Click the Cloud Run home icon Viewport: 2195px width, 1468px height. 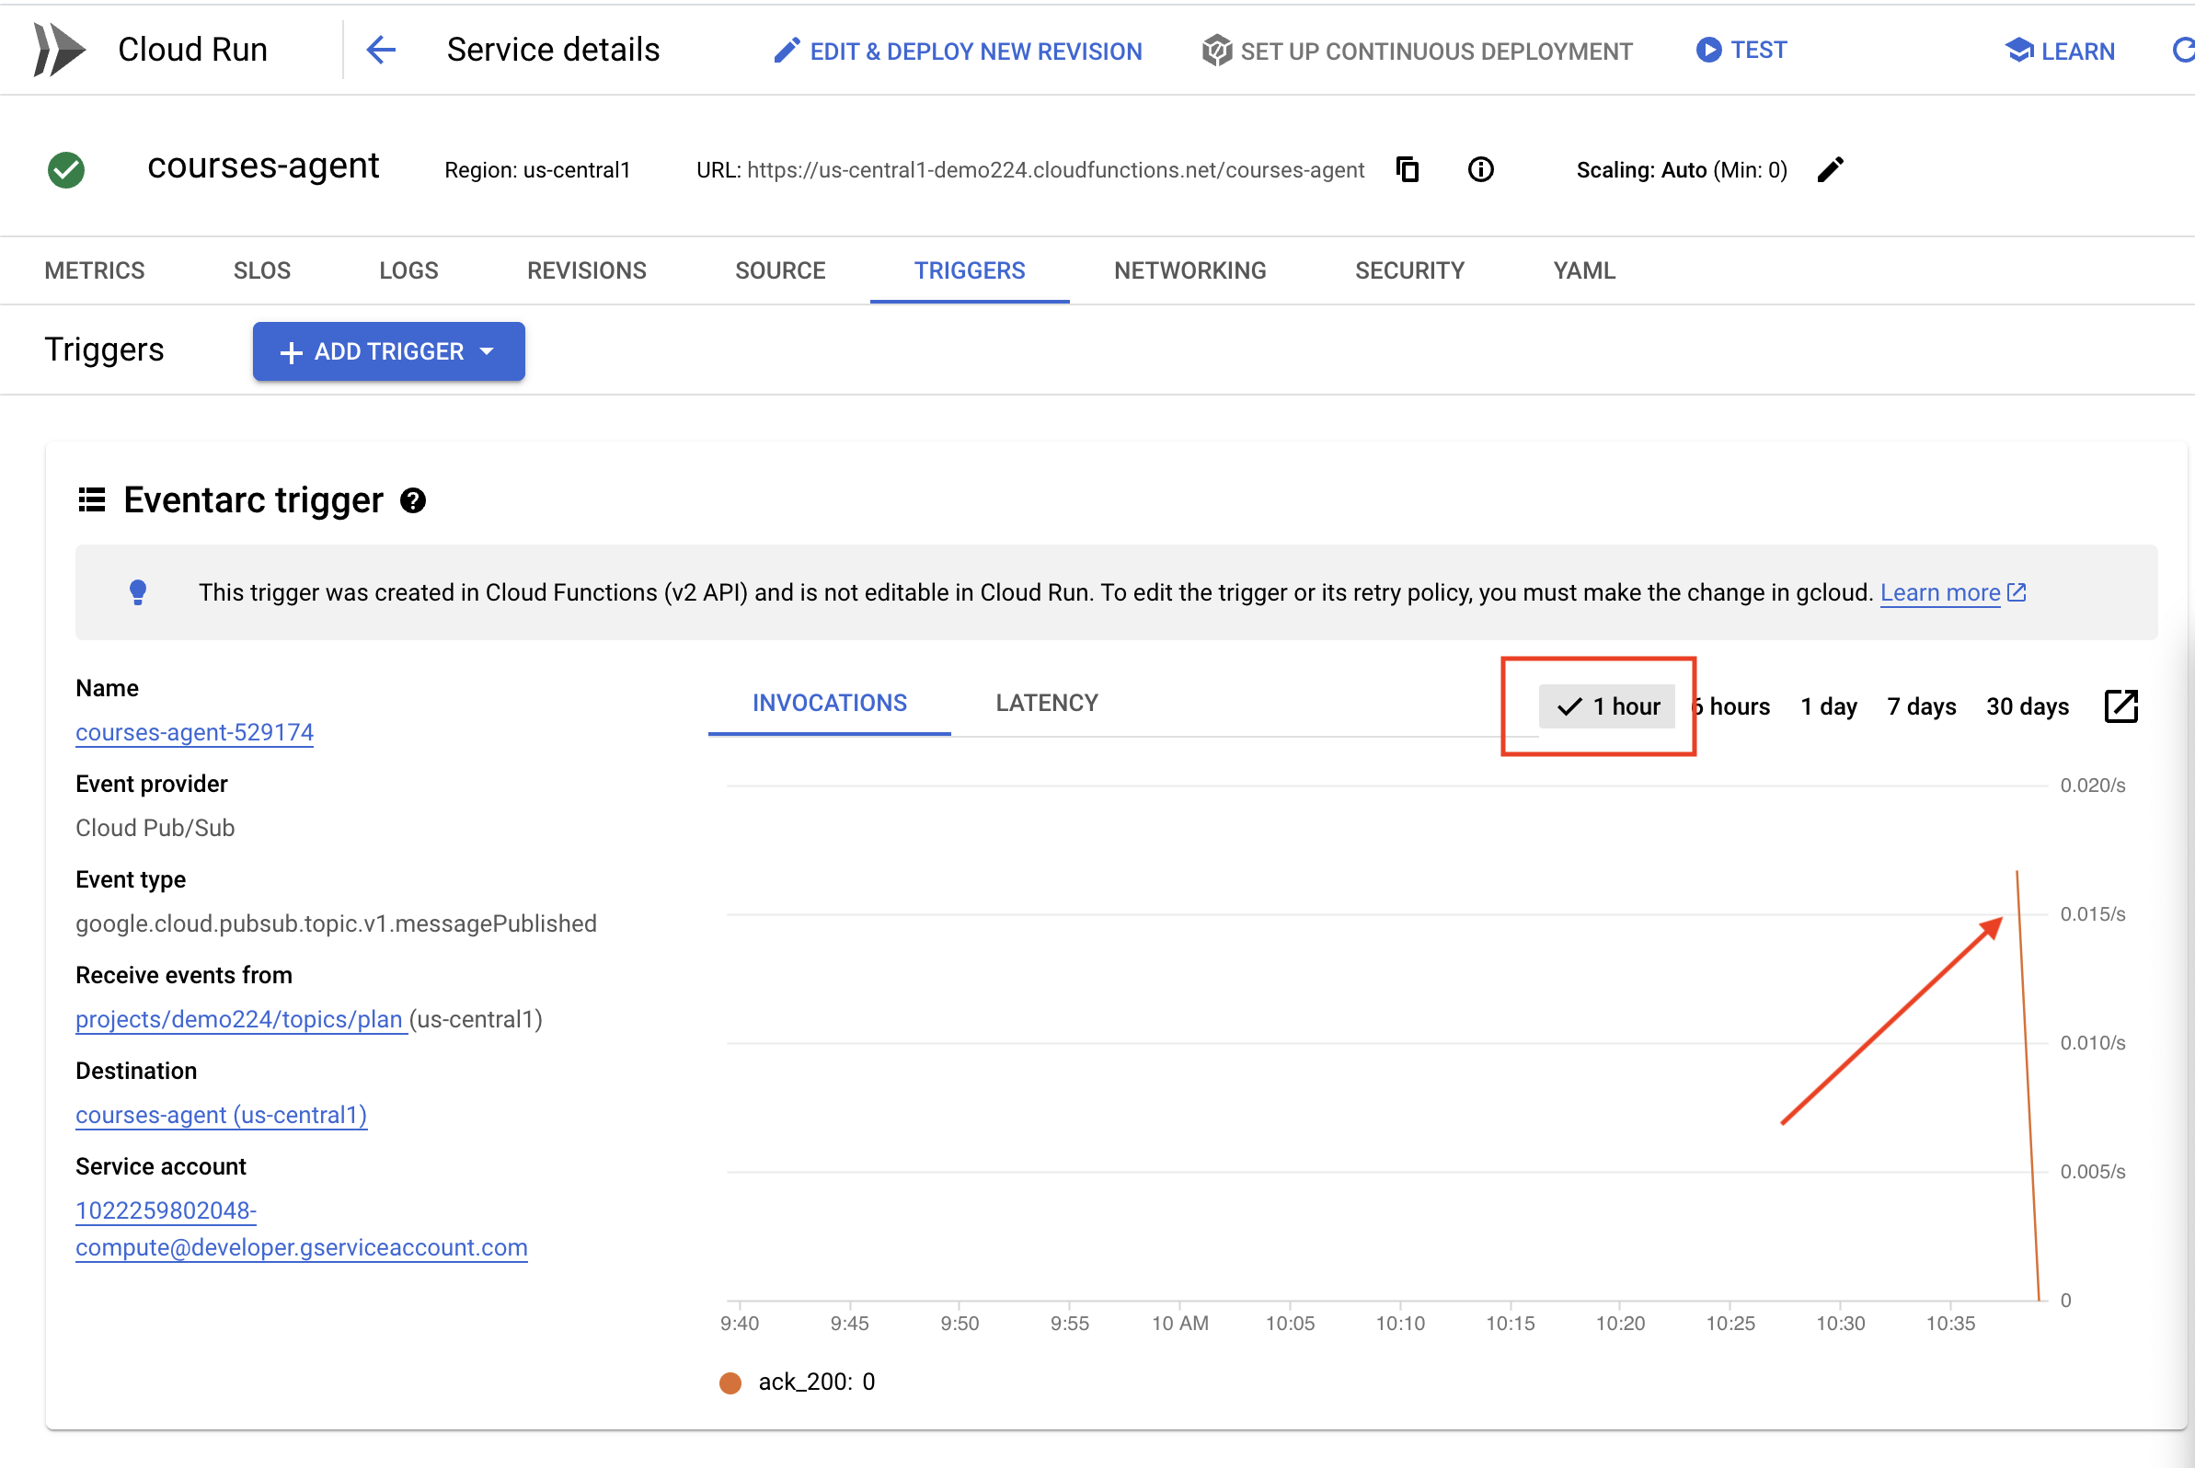click(63, 49)
